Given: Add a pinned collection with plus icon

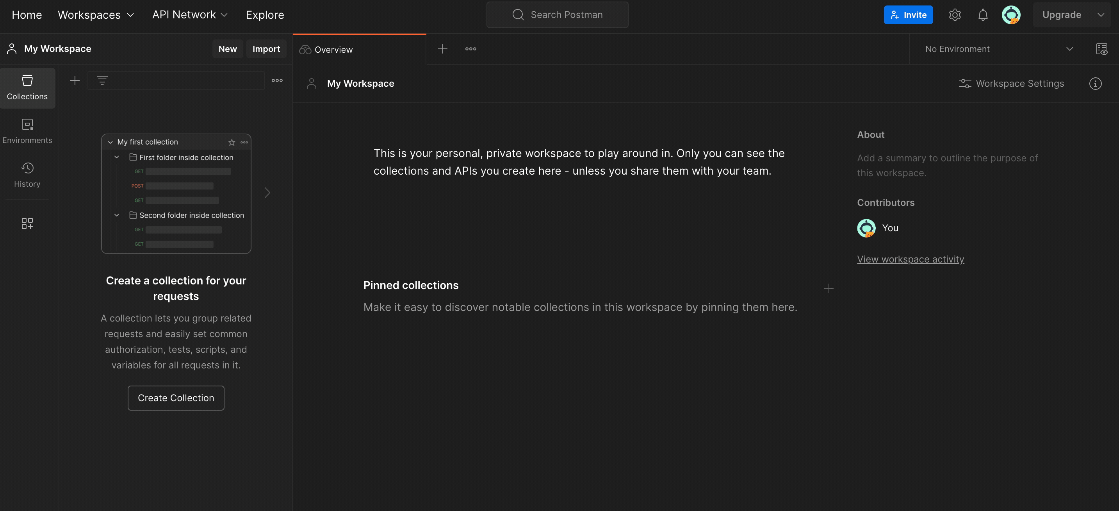Looking at the screenshot, I should 829,289.
